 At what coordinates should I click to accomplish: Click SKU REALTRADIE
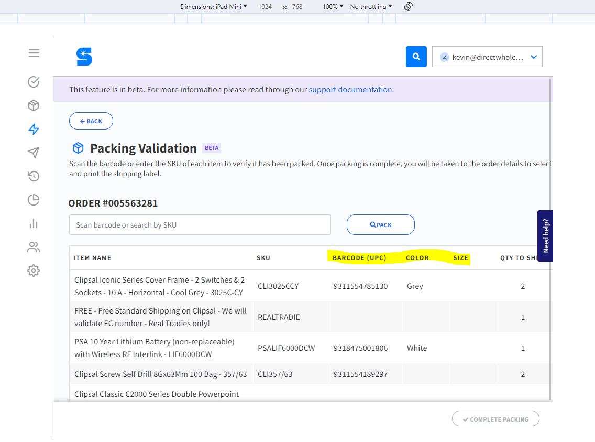[279, 317]
